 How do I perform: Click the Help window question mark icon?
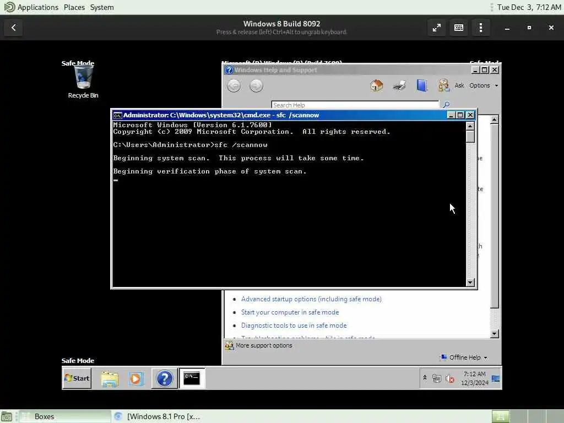[x=229, y=70]
